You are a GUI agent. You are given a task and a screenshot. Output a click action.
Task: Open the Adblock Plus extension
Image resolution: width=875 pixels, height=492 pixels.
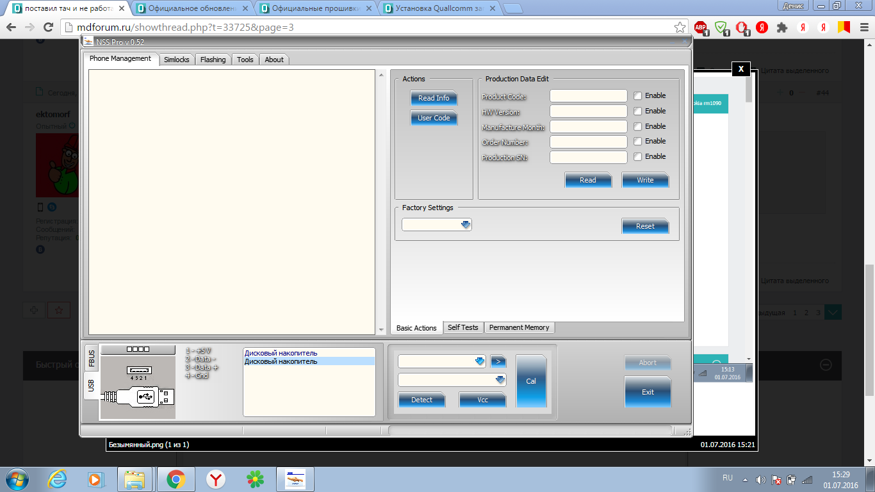[x=701, y=28]
